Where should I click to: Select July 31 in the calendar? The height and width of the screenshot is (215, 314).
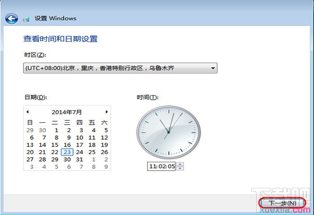79,159
